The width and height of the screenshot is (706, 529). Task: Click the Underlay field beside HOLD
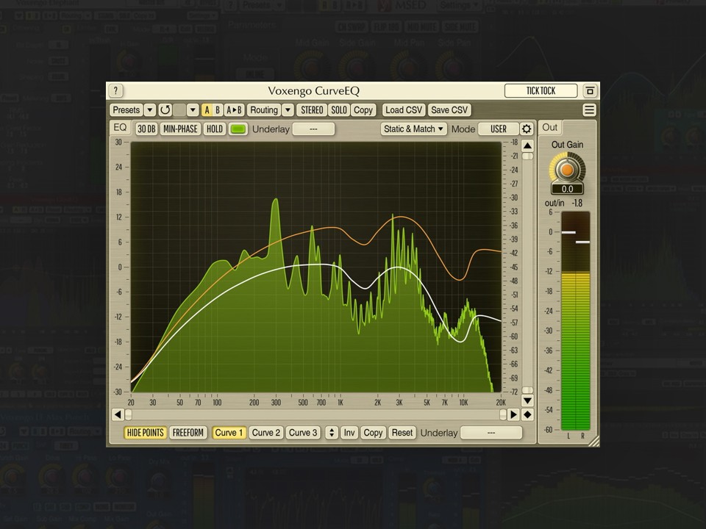tap(313, 129)
